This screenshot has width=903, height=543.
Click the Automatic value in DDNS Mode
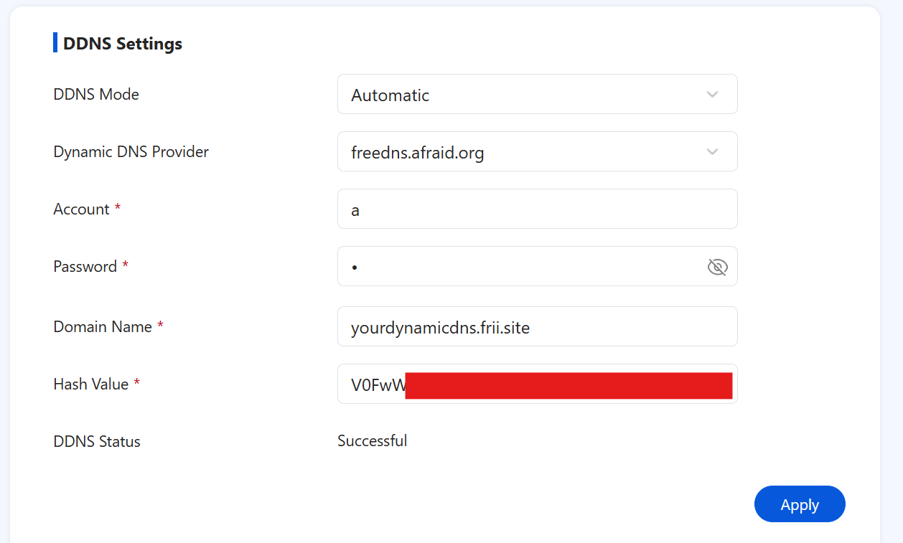(x=390, y=94)
